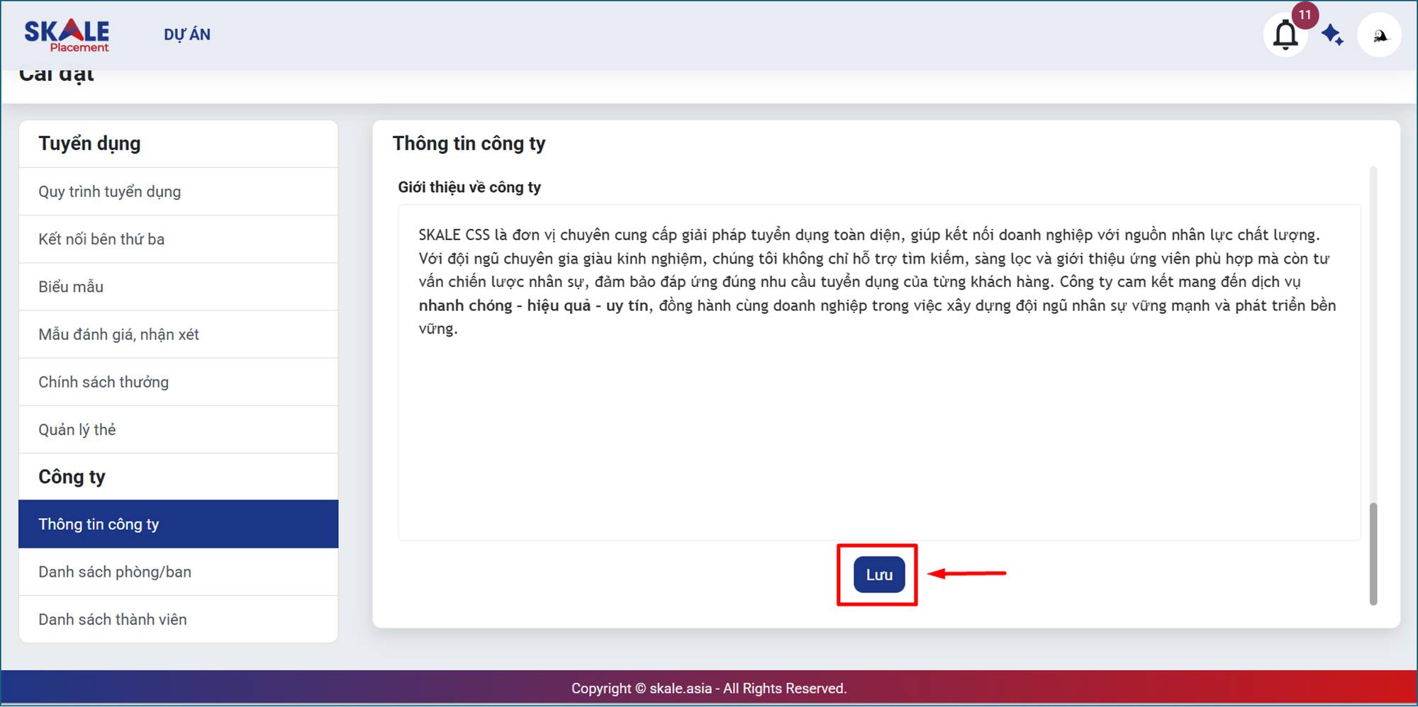Image resolution: width=1418 pixels, height=707 pixels.
Task: Click the company info panel's vertical scrollbar
Action: click(1373, 553)
